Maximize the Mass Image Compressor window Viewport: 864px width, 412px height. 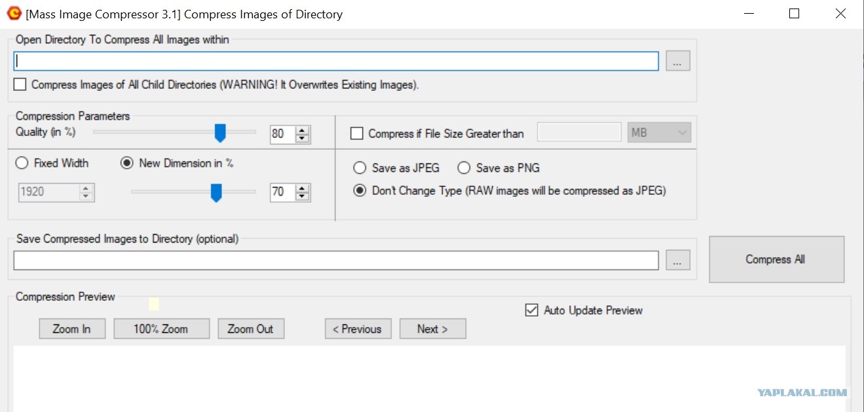click(x=794, y=13)
